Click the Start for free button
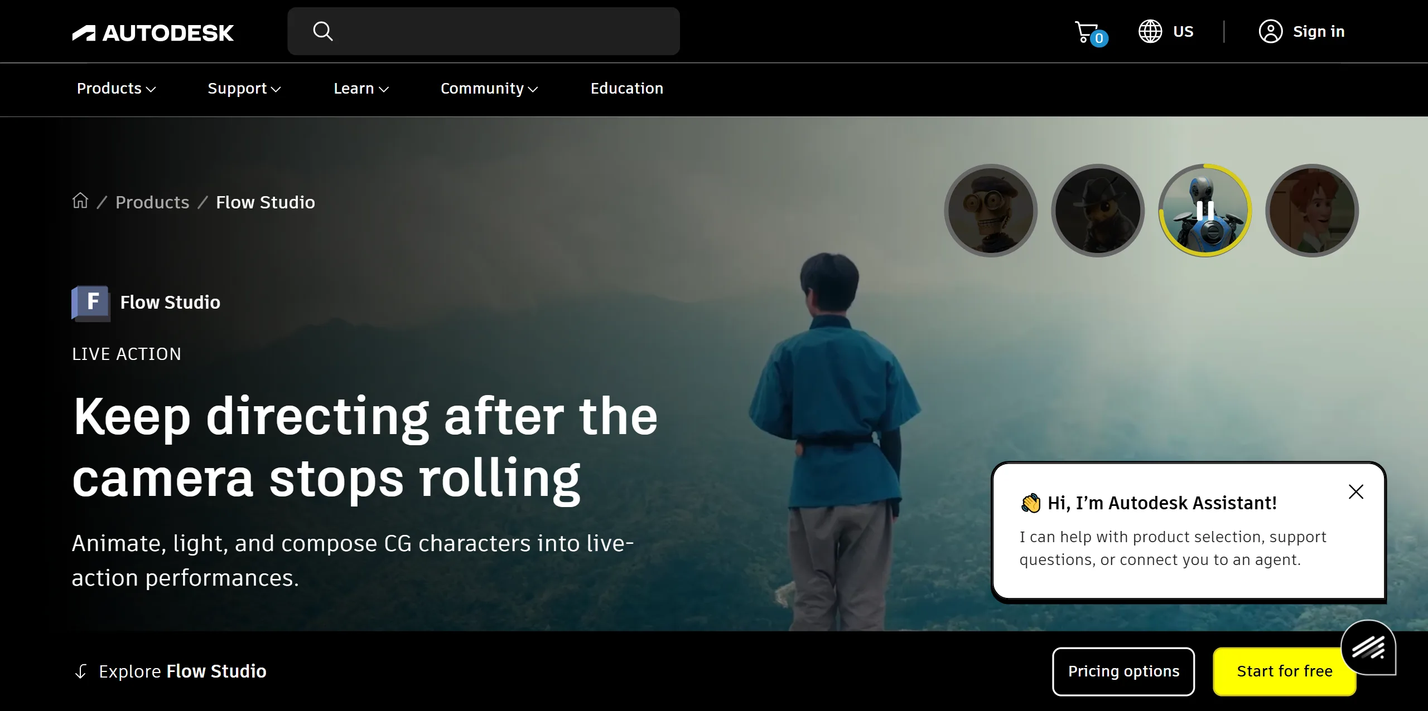 tap(1285, 671)
